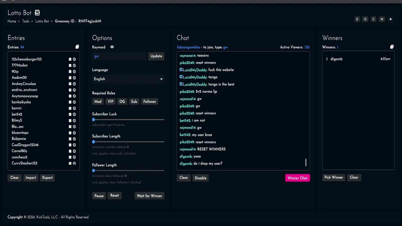Ban user AndreyCincolaa

(74, 84)
